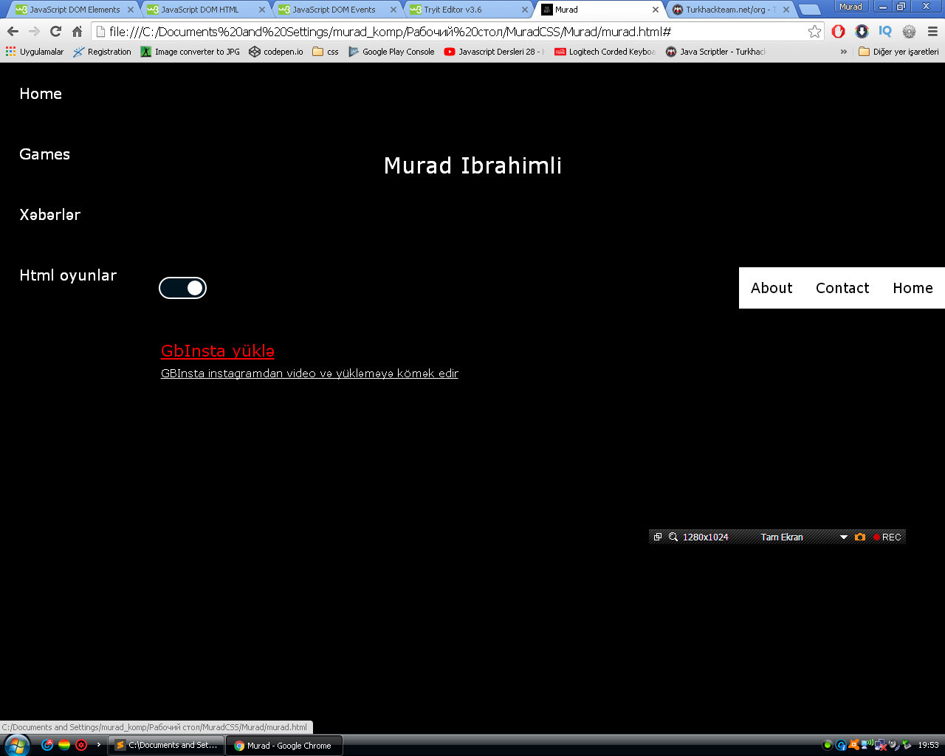Open the IQ extension icon
The image size is (945, 756).
(x=885, y=32)
